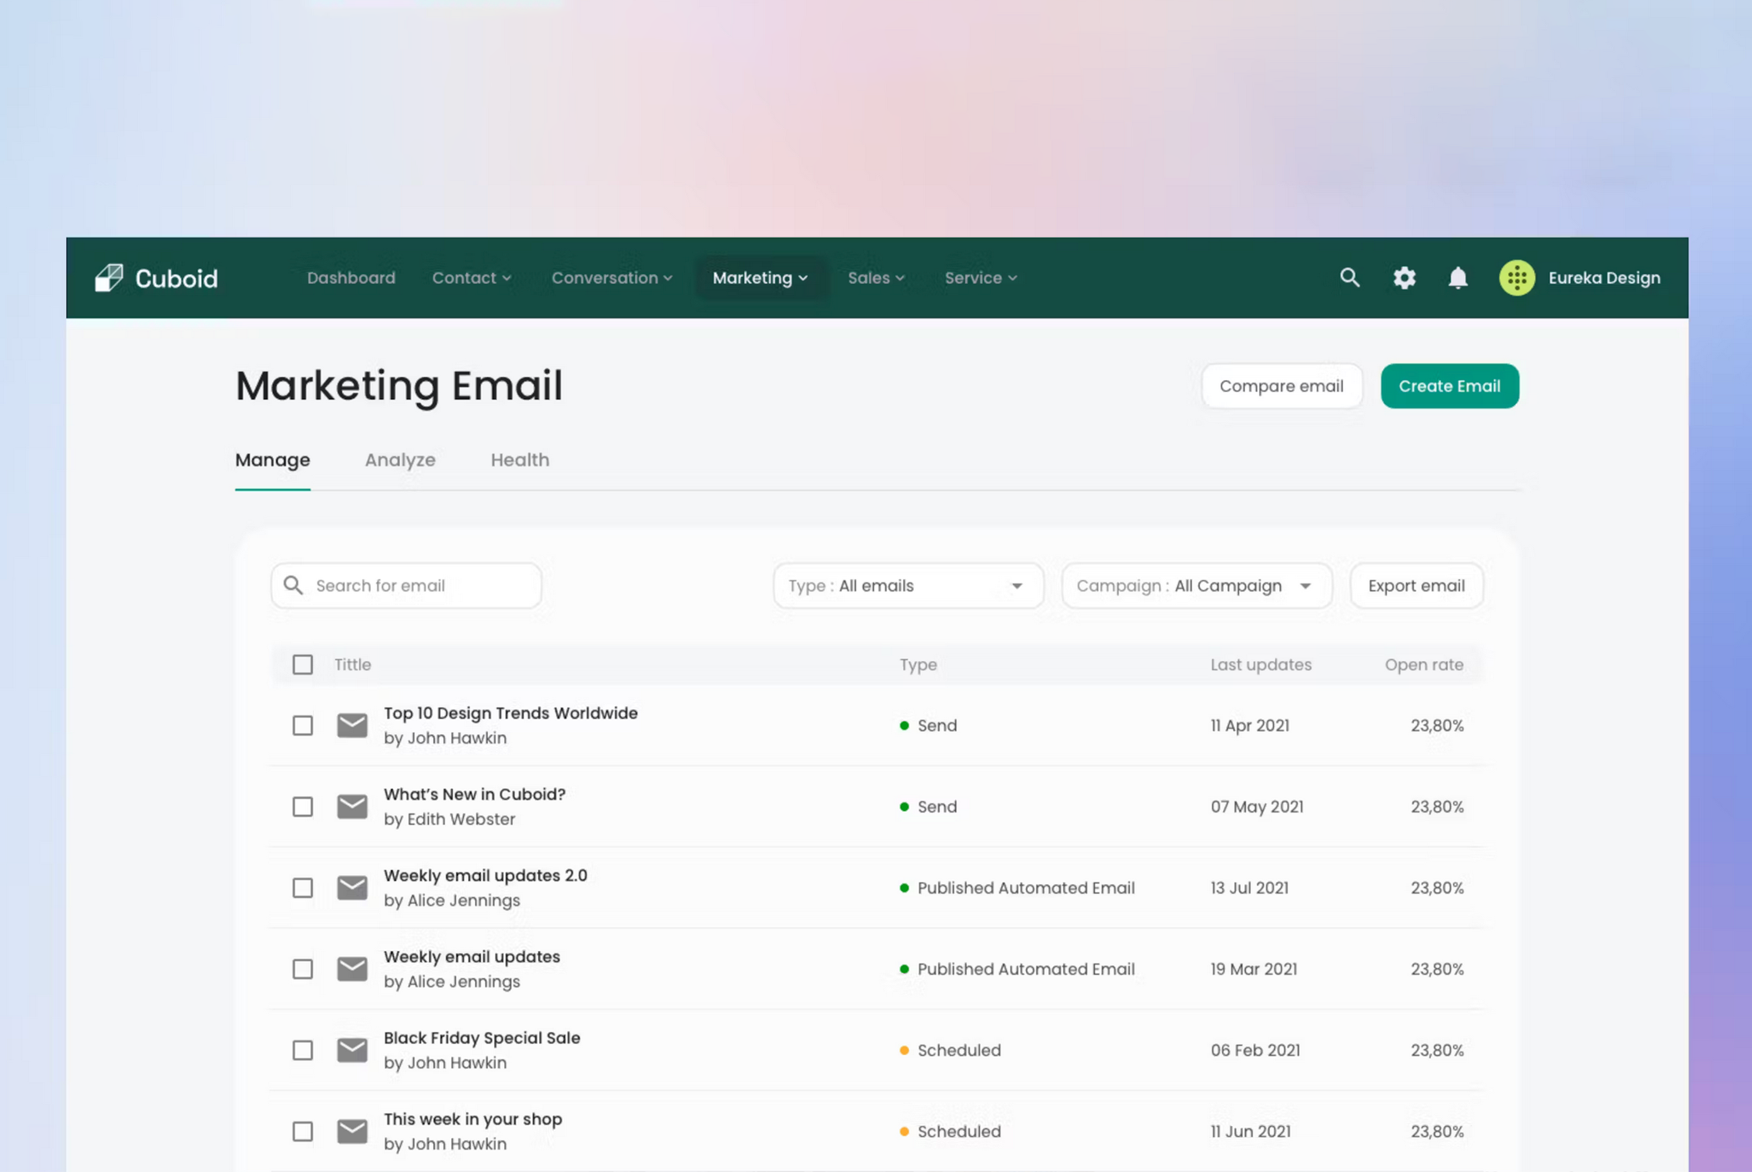Open the notifications bell
Image resolution: width=1752 pixels, height=1172 pixels.
pos(1458,278)
